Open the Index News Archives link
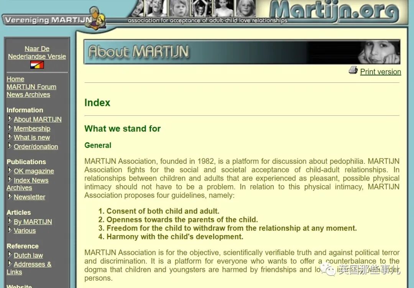The height and width of the screenshot is (288, 414). [x=28, y=184]
